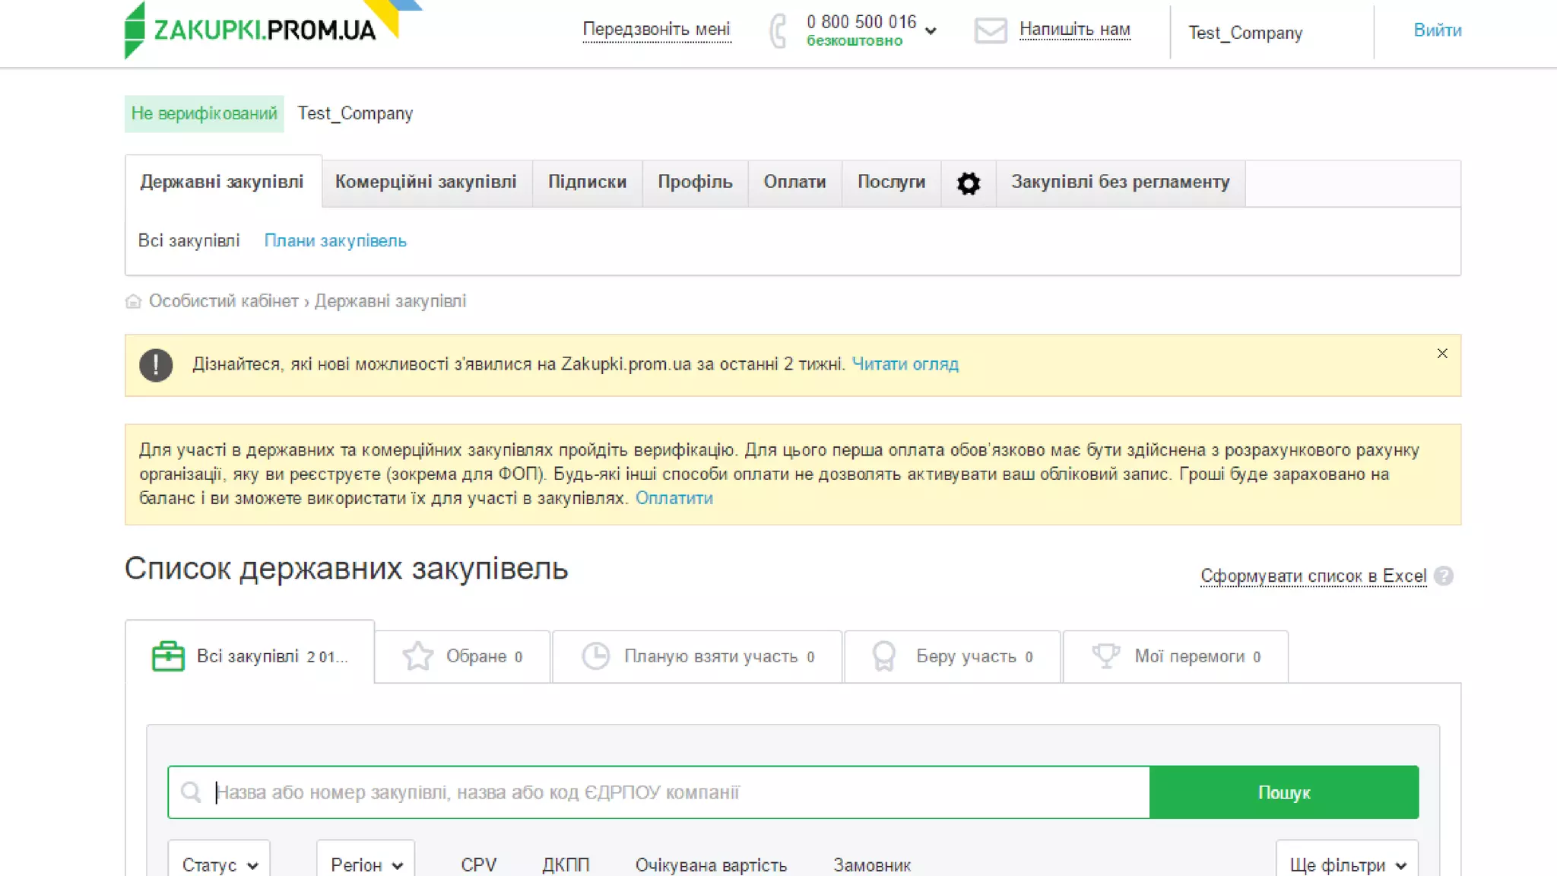Open the Обране tab with the star icon
This screenshot has height=876, width=1557.
click(x=462, y=656)
